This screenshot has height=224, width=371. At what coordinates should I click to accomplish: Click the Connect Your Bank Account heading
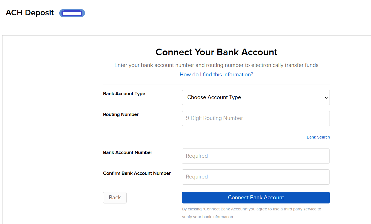pyautogui.click(x=216, y=52)
